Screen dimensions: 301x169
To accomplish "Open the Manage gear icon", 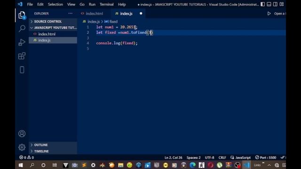I will pyautogui.click(x=22, y=147).
